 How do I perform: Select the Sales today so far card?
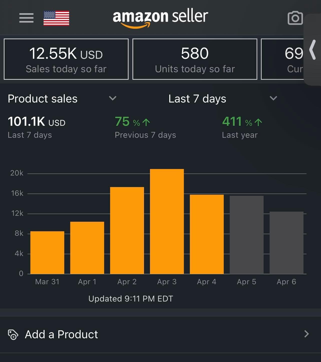pyautogui.click(x=66, y=59)
